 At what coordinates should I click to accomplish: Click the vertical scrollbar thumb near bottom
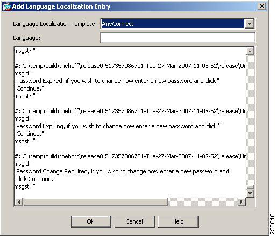click(250, 187)
